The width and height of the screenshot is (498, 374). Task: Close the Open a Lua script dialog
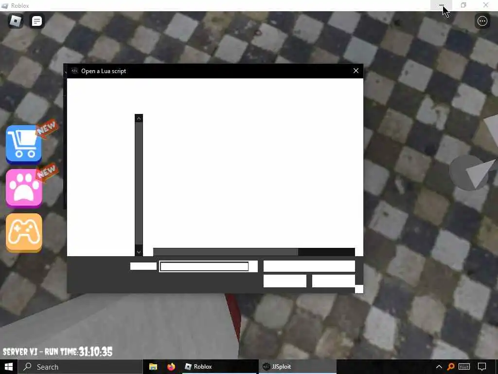(356, 71)
